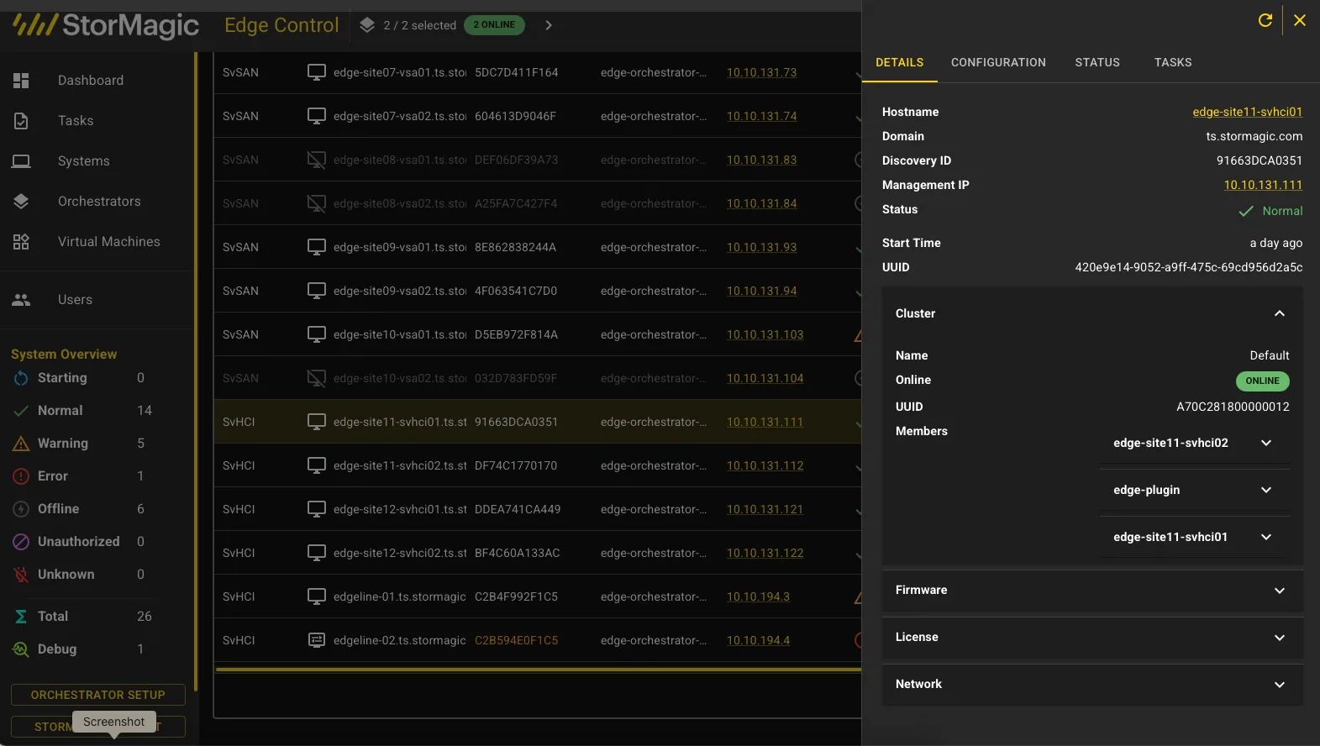Click the Orchestrators layers icon
This screenshot has height=746, width=1320.
[21, 202]
